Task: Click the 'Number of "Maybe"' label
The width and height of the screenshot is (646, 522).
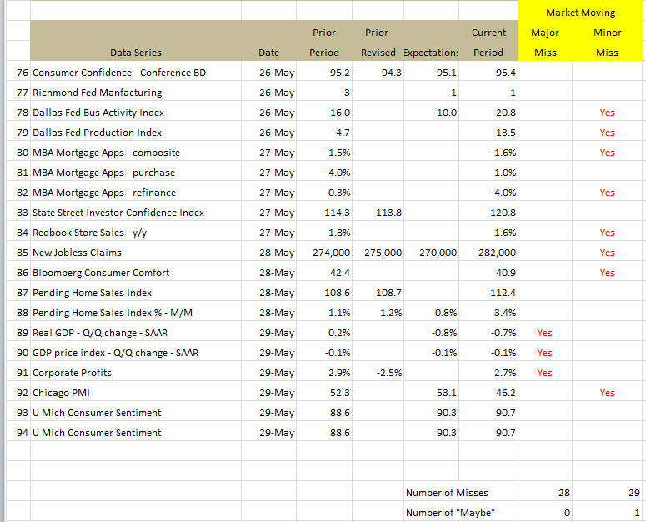Action: [x=450, y=513]
